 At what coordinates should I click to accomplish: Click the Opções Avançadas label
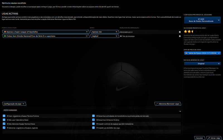[10, 110]
